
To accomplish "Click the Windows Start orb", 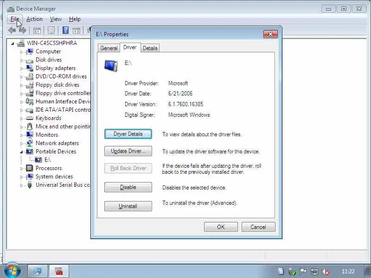I will click(x=13, y=271).
